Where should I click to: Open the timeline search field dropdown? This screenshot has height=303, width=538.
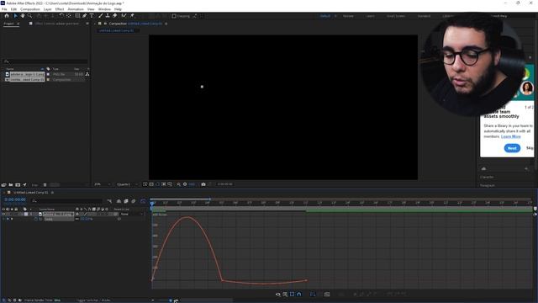[34, 201]
